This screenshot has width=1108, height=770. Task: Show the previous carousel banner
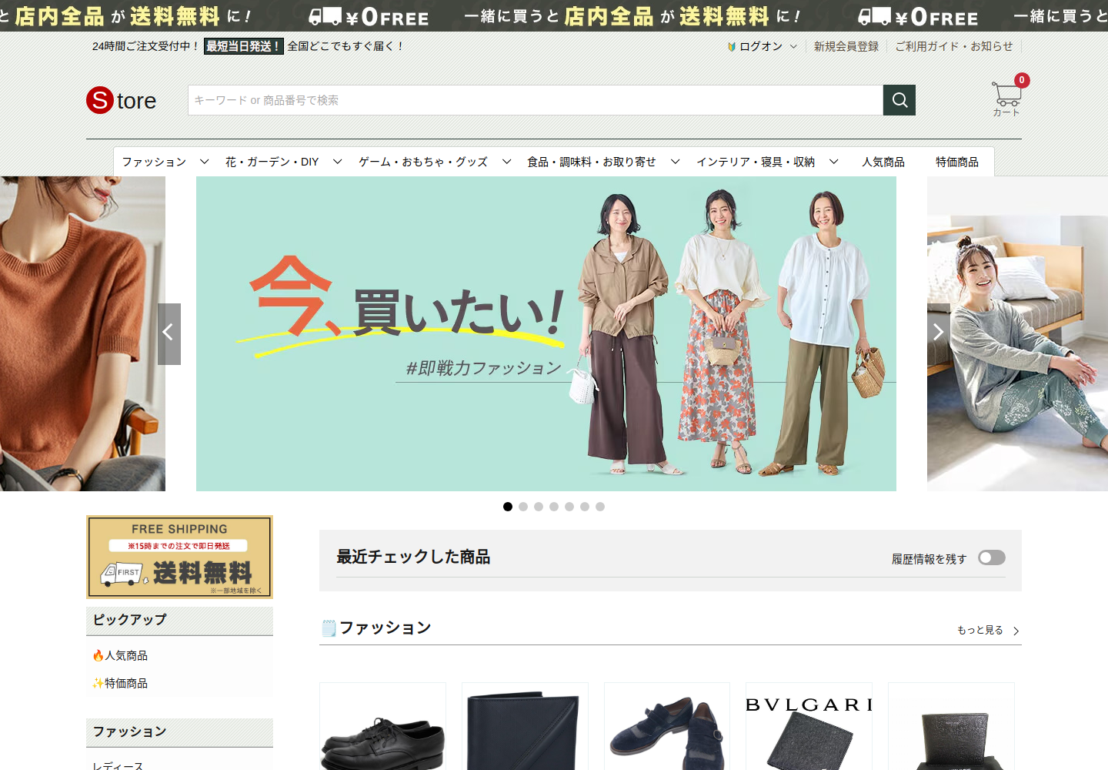click(169, 333)
